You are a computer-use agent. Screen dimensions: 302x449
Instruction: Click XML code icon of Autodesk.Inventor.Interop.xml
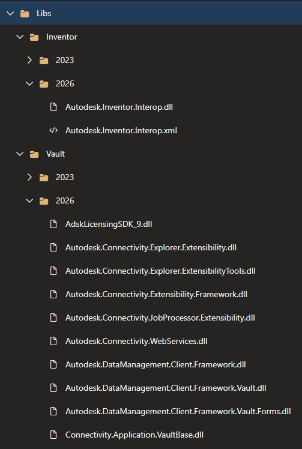[53, 131]
